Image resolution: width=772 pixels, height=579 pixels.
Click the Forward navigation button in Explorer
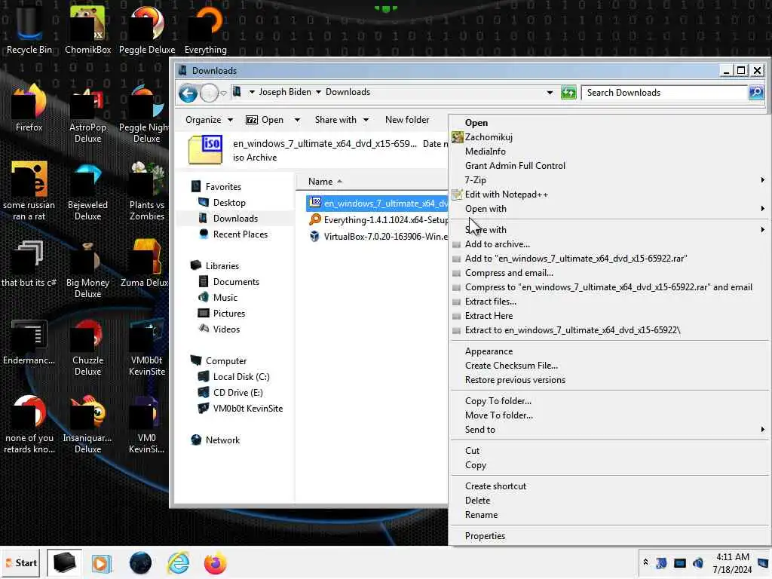pos(210,93)
